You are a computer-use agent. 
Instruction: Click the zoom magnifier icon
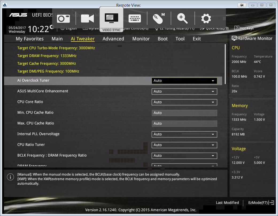182,18
